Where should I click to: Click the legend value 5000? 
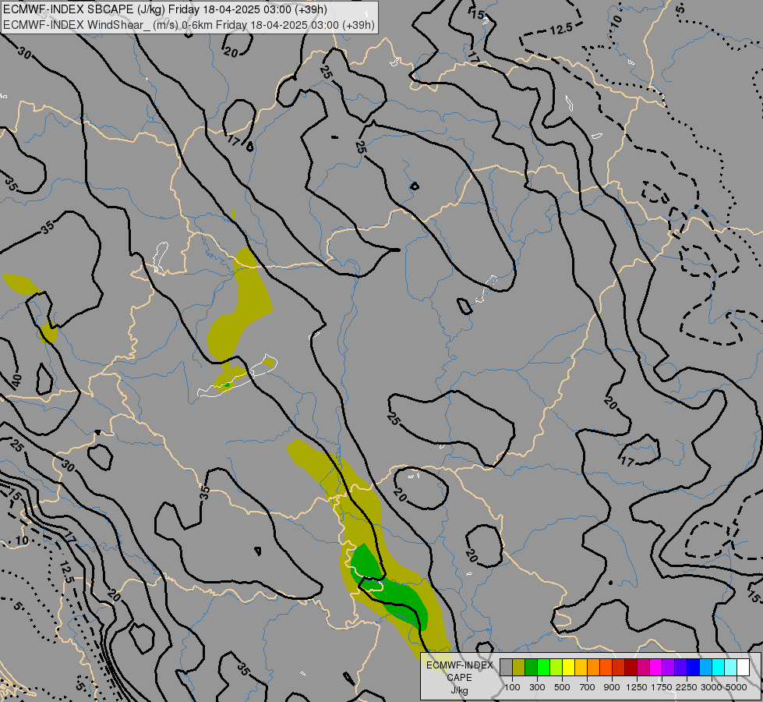tap(737, 687)
